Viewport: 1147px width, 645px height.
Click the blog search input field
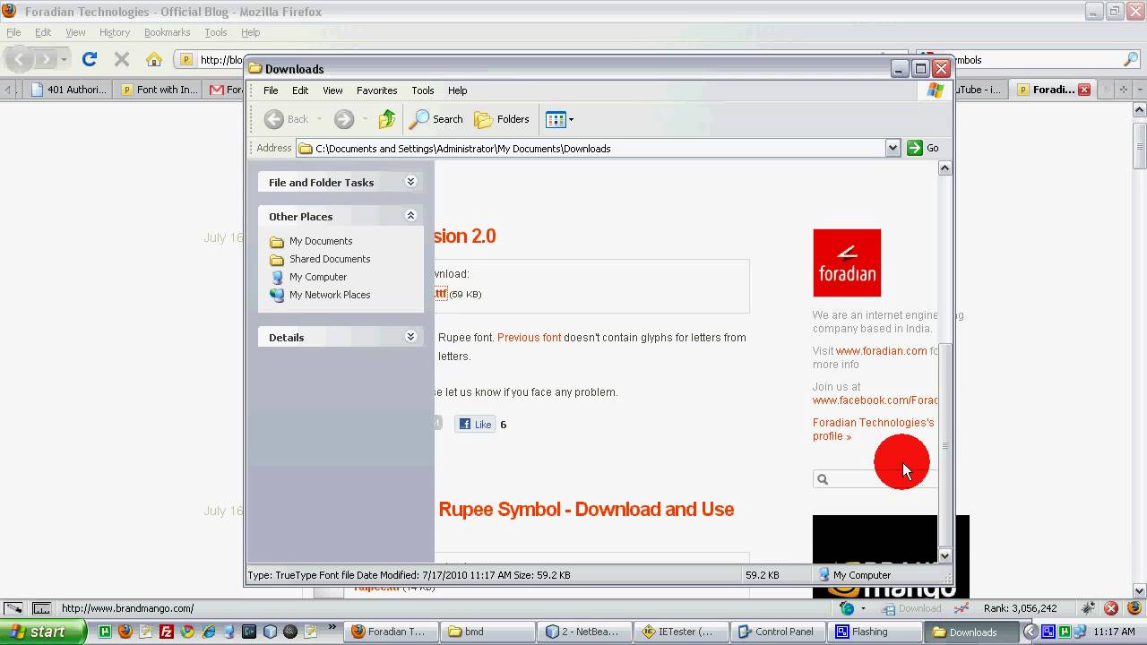(x=875, y=479)
